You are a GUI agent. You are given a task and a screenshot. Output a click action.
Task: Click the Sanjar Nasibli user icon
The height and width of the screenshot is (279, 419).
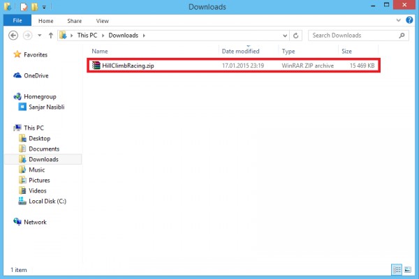[22, 107]
